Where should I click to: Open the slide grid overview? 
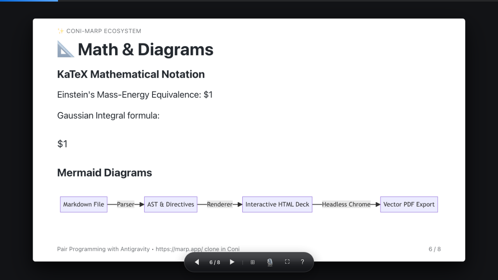pyautogui.click(x=253, y=262)
